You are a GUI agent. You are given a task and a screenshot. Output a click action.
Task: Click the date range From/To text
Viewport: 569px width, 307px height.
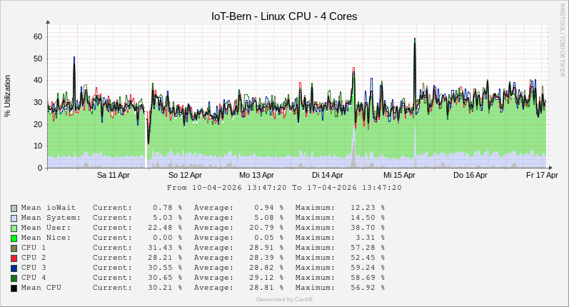pos(284,188)
